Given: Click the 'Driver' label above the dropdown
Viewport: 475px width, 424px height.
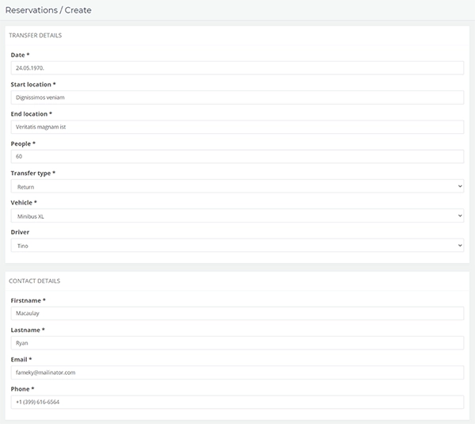Looking at the screenshot, I should tap(20, 232).
